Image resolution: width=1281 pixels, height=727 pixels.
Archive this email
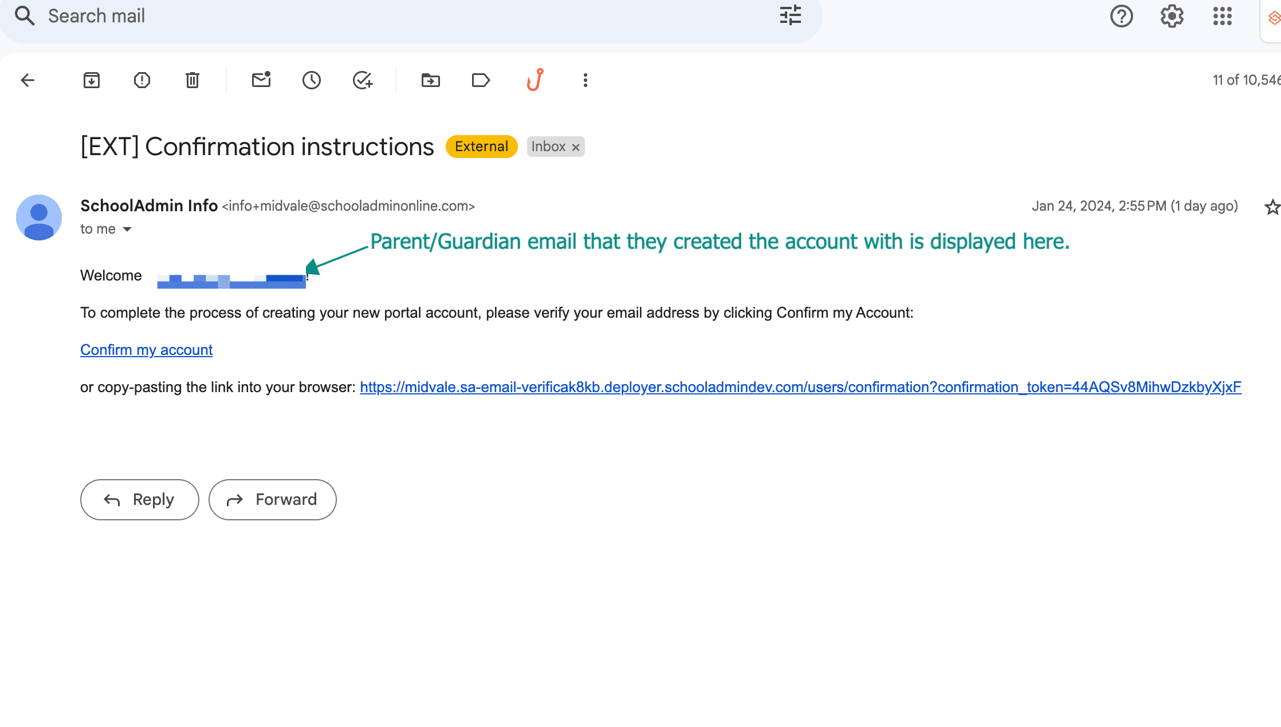pos(92,80)
